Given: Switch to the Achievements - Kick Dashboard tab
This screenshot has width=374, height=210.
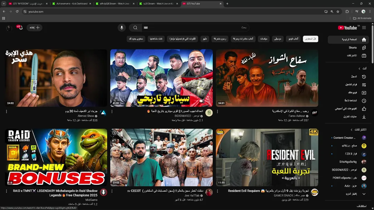Looking at the screenshot, I should (x=72, y=3).
